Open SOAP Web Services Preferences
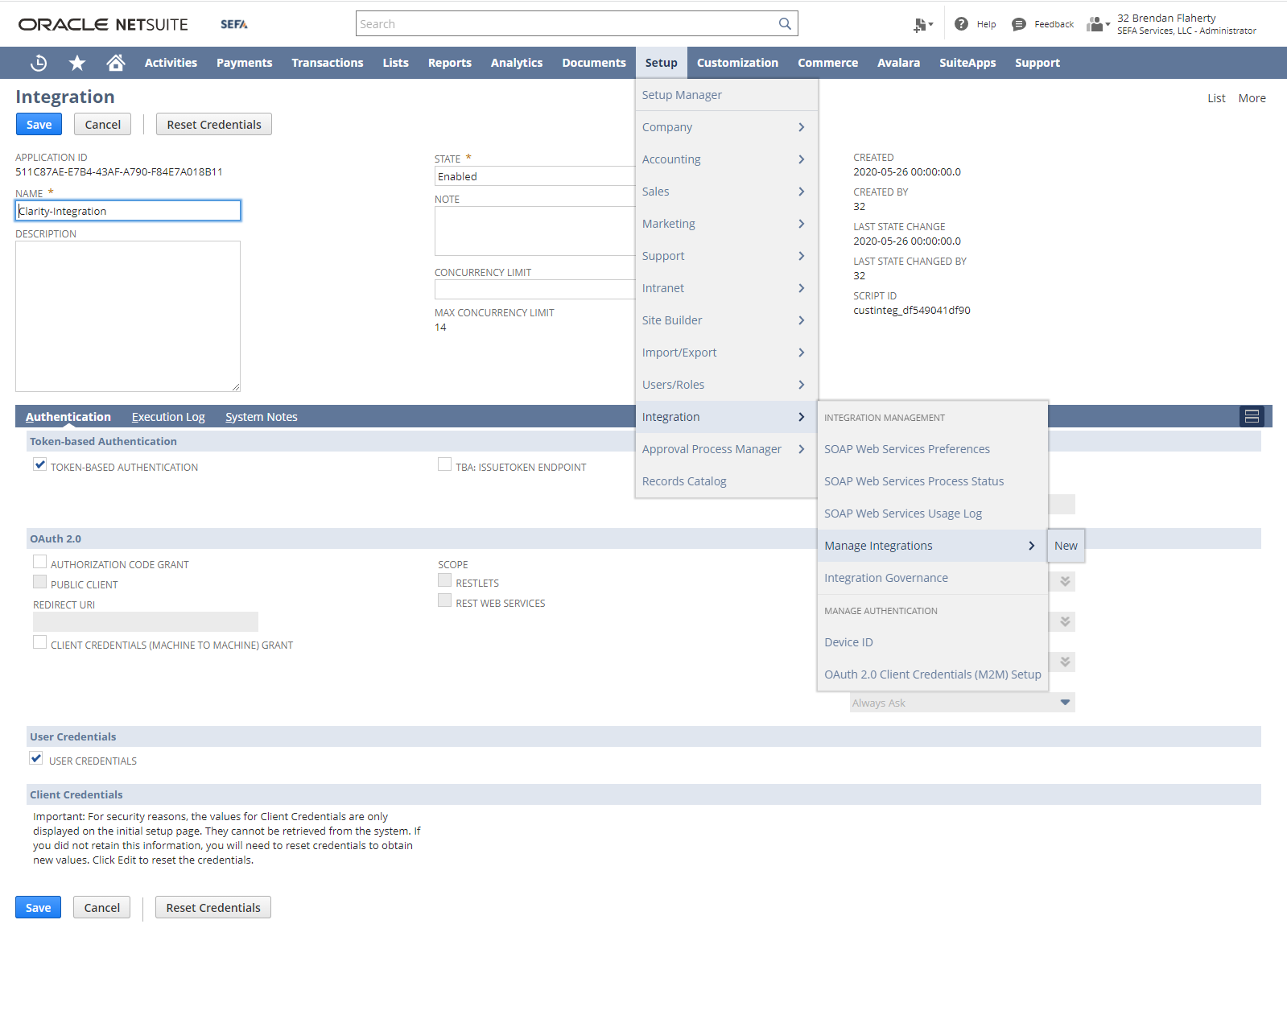 point(932,449)
